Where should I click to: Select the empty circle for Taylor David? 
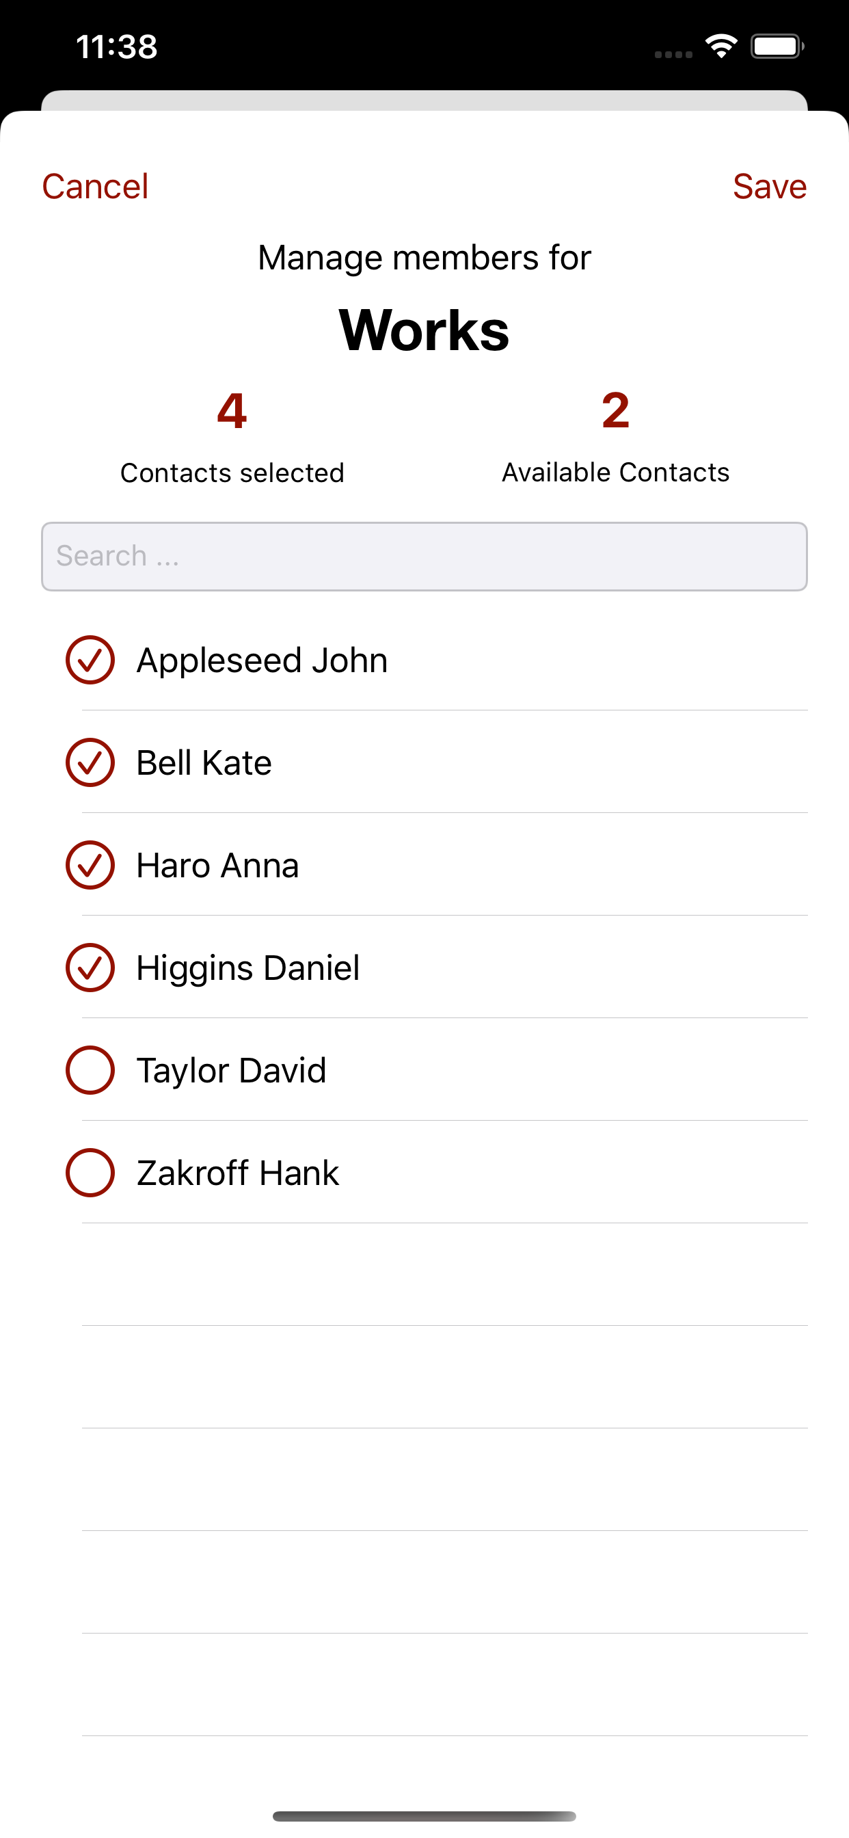coord(90,1070)
